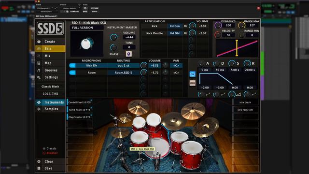Click the snare drum in the kit view
Screen dimensions: 309x174
click(x=139, y=138)
